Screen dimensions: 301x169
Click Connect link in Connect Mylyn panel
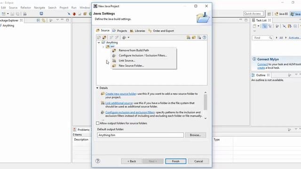coord(262,64)
